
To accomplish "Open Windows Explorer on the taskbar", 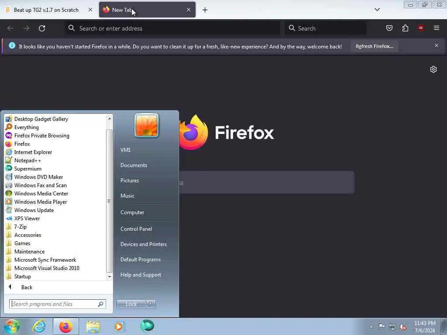I will (x=93, y=326).
